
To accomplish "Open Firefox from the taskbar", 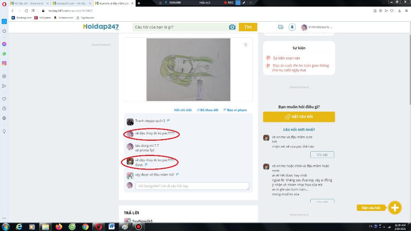I will pyautogui.click(x=59, y=227).
